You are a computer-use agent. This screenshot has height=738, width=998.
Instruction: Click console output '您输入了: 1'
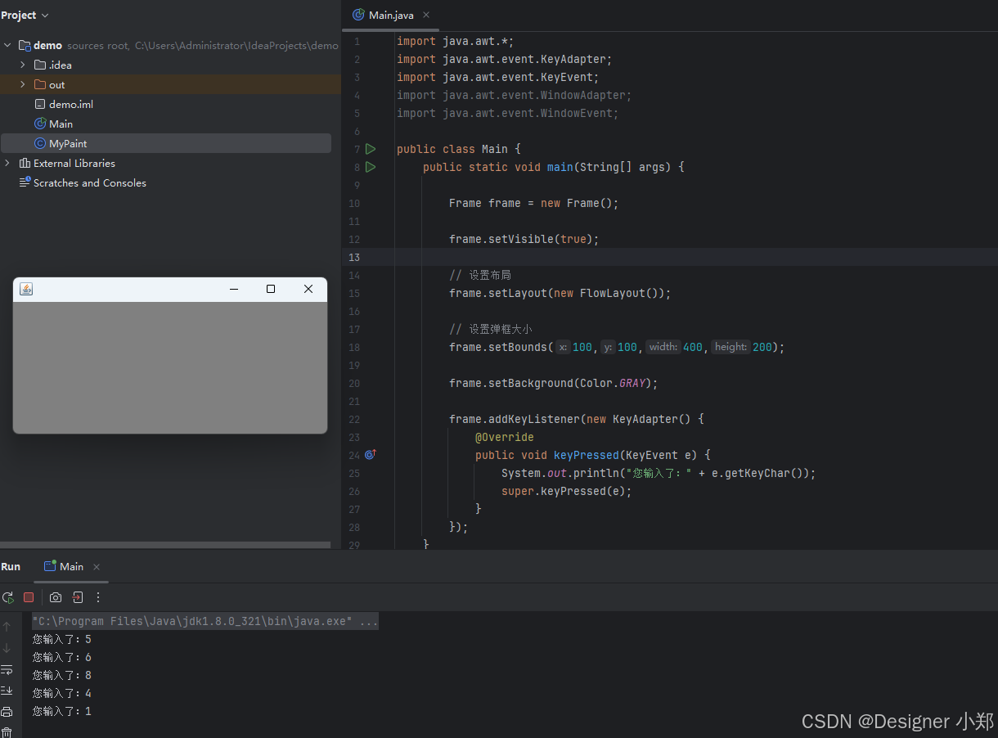click(x=62, y=711)
